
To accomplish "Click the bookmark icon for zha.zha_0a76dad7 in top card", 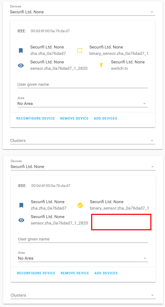I will coord(21,51).
